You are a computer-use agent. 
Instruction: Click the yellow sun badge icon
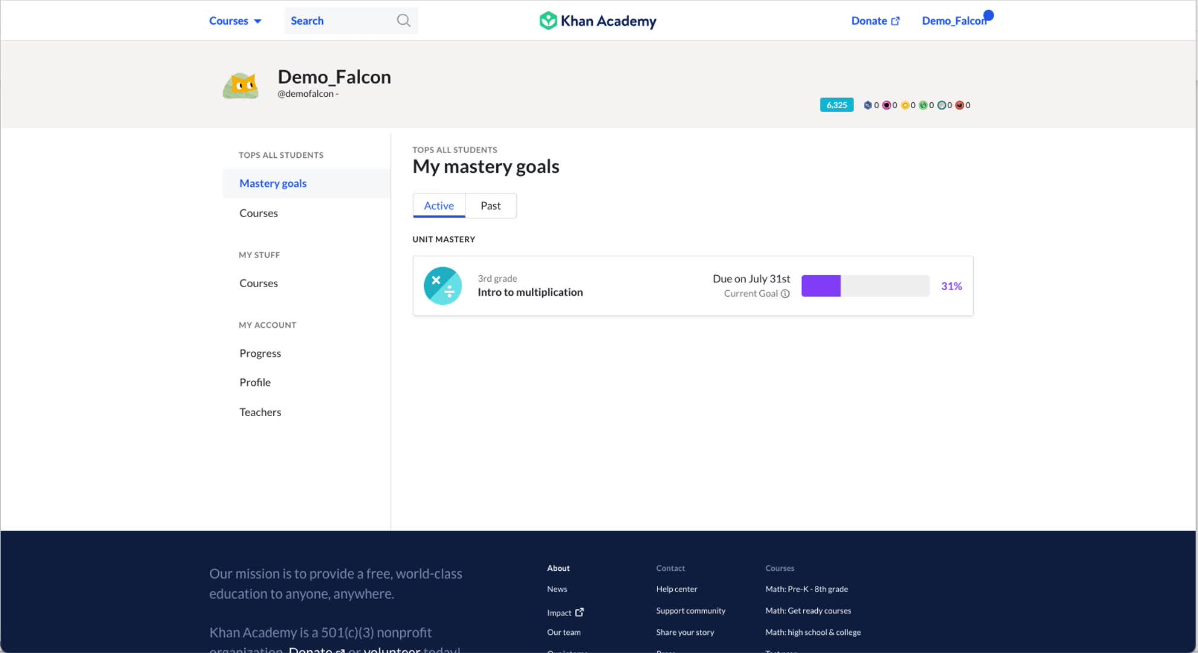(x=905, y=105)
